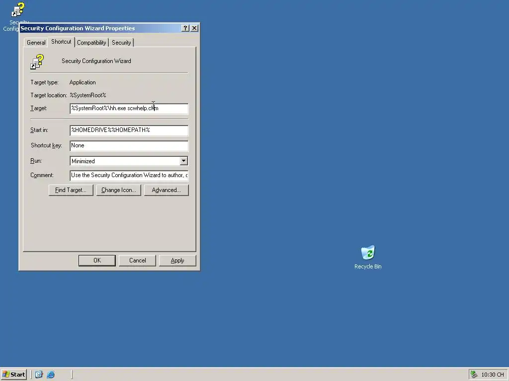
Task: Open the Advanced shortcut options
Action: pyautogui.click(x=166, y=190)
